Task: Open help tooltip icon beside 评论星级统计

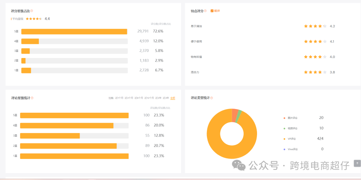Action: [x=32, y=98]
